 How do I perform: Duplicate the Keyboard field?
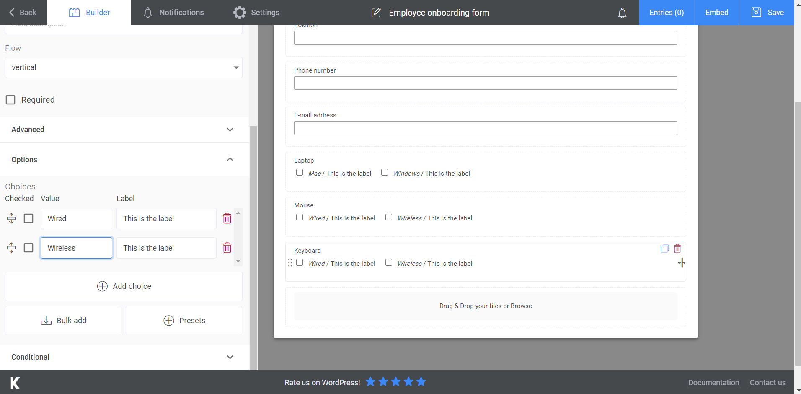[664, 249]
